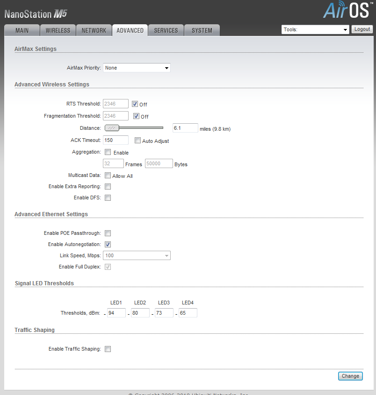
Task: Check Enable Traffic Shaping checkbox
Action: click(x=108, y=349)
